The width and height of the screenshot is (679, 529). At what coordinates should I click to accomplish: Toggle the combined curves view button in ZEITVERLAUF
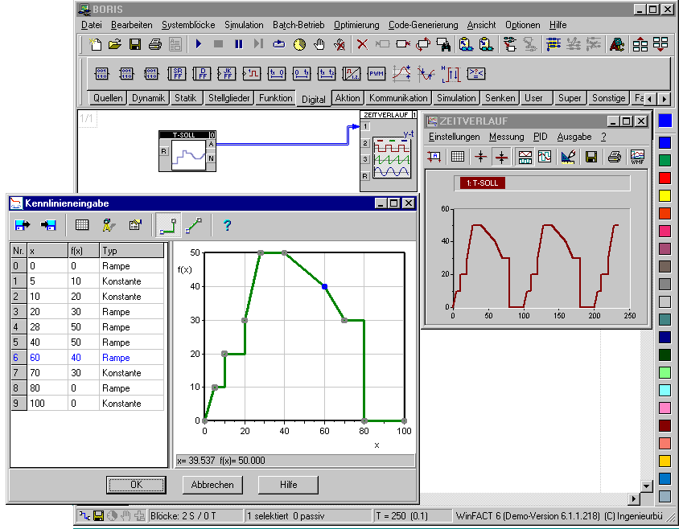click(x=545, y=157)
